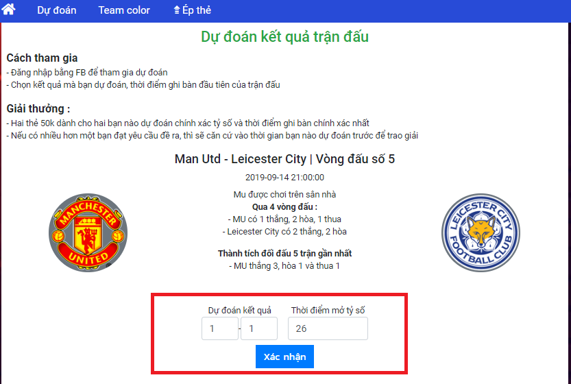Click the Manchester United crest
This screenshot has height=384, width=571.
click(88, 232)
